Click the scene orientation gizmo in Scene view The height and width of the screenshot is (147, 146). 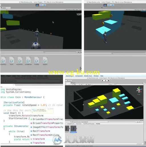(139, 90)
